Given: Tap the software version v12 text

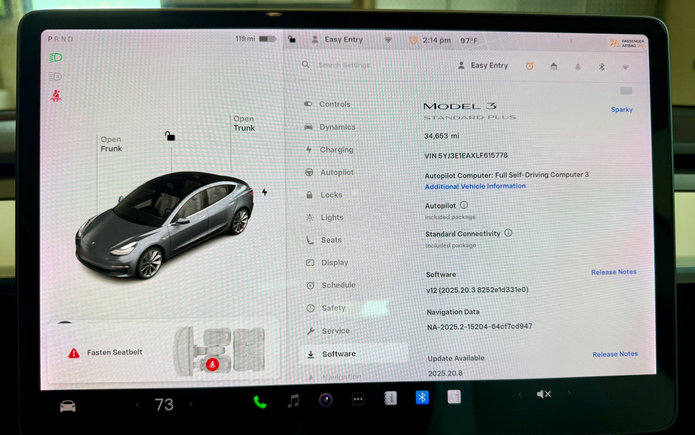Looking at the screenshot, I should pyautogui.click(x=477, y=290).
